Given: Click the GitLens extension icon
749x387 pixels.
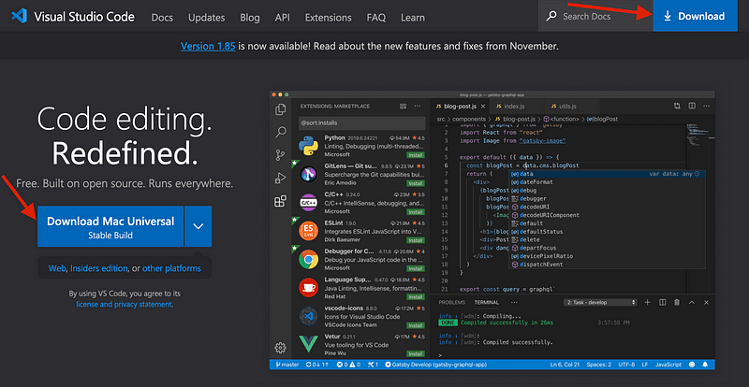Looking at the screenshot, I should point(309,174).
